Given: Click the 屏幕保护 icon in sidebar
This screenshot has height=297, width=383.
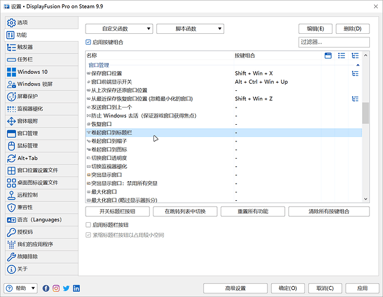Looking at the screenshot, I should click(11, 97).
